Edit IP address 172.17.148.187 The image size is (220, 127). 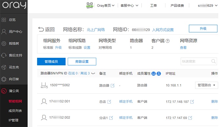[x=192, y=102]
